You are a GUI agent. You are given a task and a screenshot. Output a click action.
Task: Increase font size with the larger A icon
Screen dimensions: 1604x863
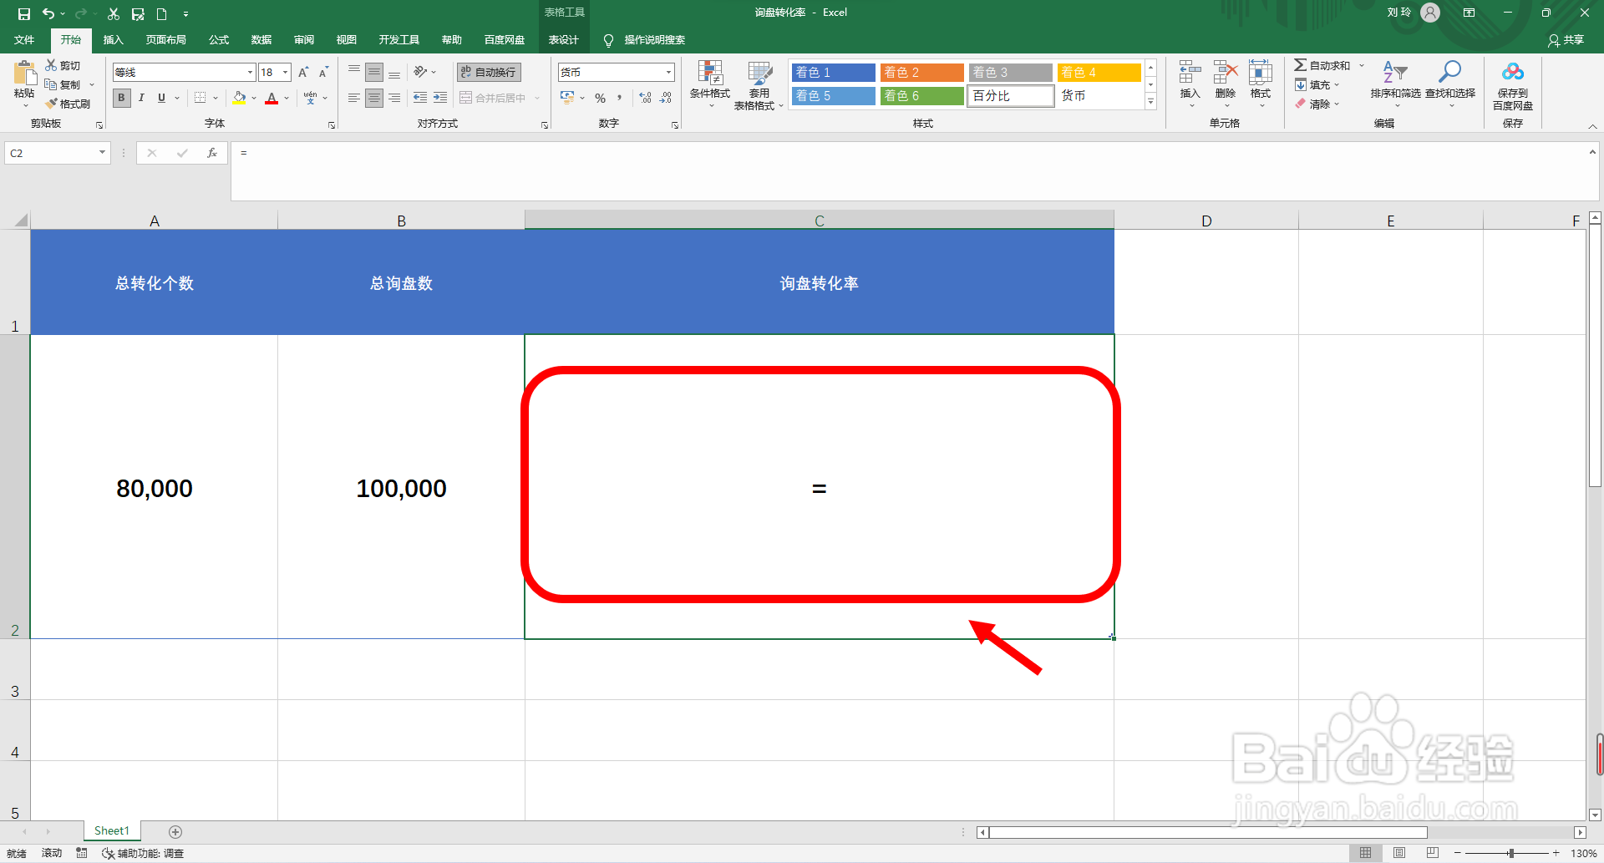[303, 73]
